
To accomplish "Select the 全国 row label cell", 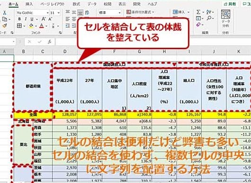I will coord(33,114).
